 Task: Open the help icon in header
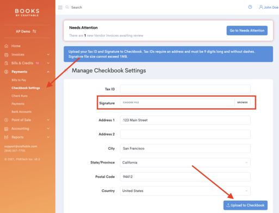point(250,7)
